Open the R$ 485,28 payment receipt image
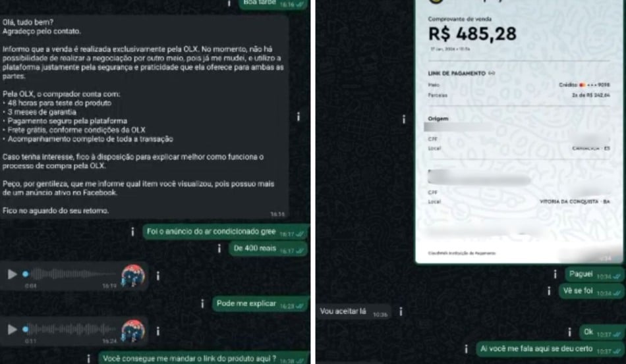The height and width of the screenshot is (364, 626). pyautogui.click(x=519, y=132)
